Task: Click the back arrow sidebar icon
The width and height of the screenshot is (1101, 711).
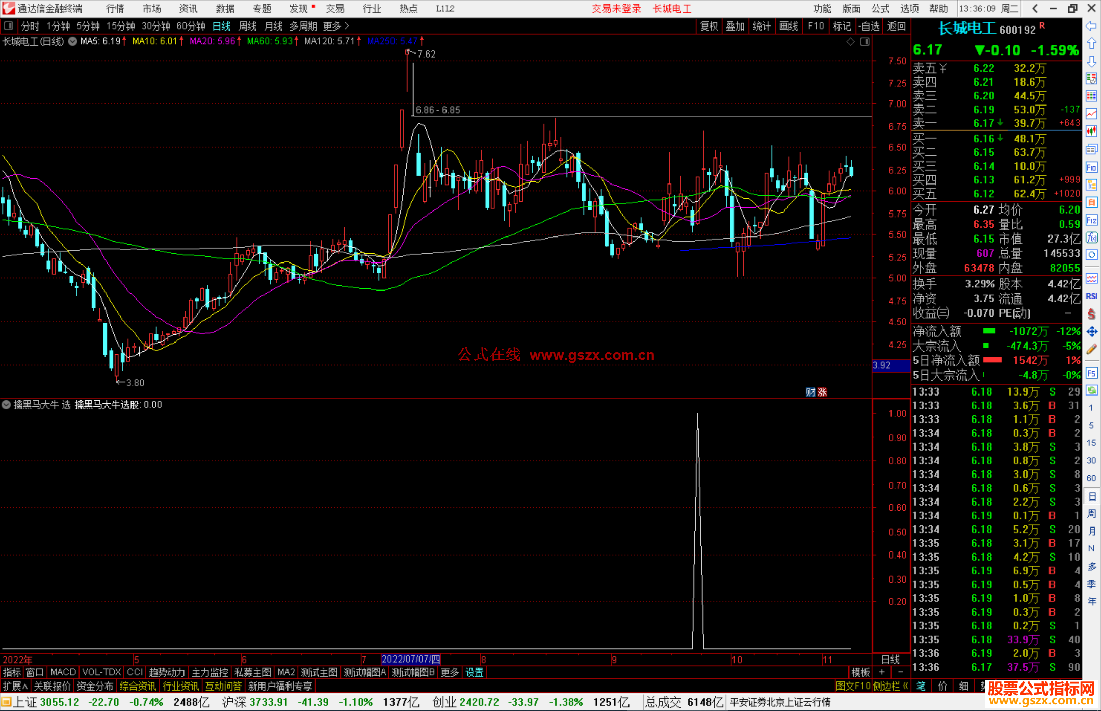Action: pyautogui.click(x=1091, y=26)
